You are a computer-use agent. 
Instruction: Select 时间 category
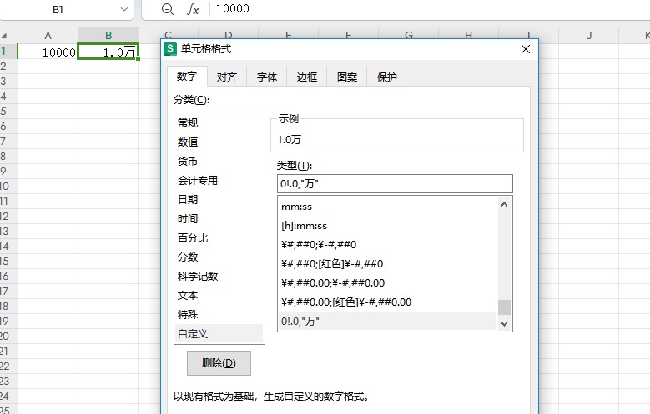pyautogui.click(x=219, y=218)
